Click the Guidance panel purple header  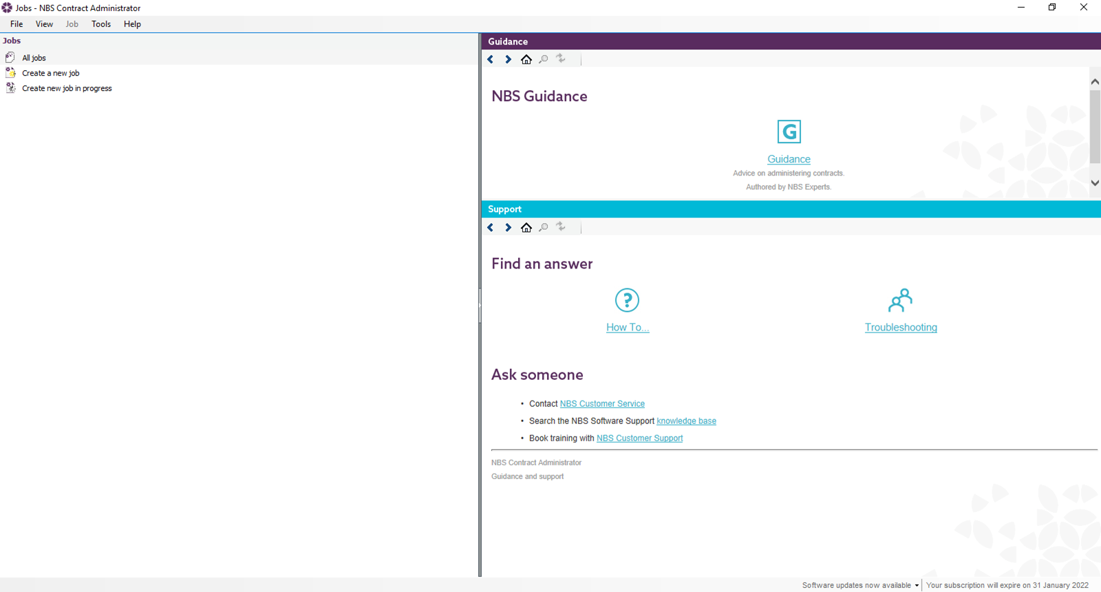[x=791, y=41]
